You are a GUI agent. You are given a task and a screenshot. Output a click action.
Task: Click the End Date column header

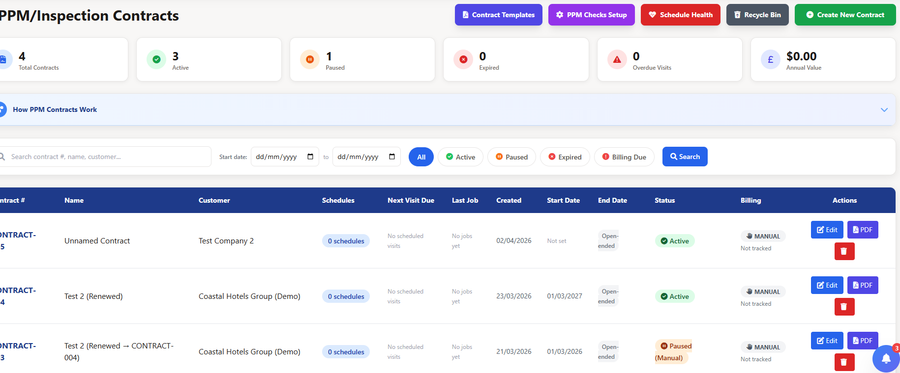tap(612, 200)
